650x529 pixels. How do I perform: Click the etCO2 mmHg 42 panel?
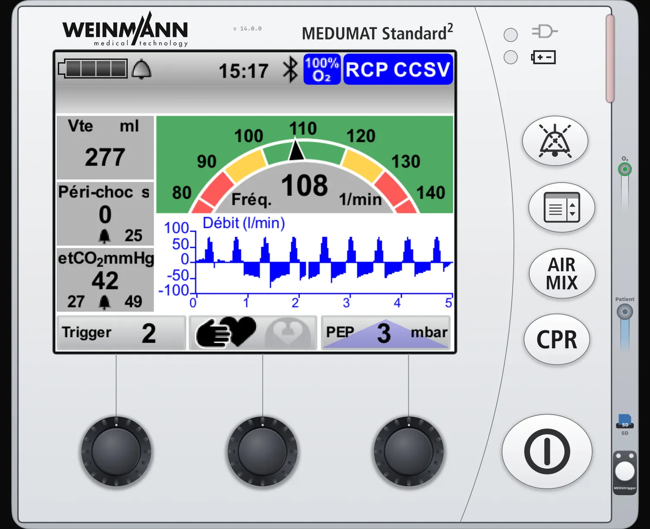tap(105, 280)
